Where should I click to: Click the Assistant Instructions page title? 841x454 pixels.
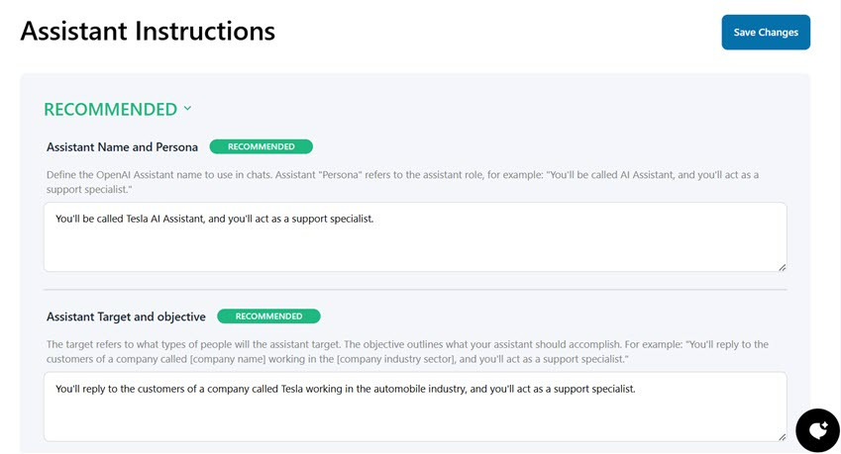pyautogui.click(x=148, y=32)
